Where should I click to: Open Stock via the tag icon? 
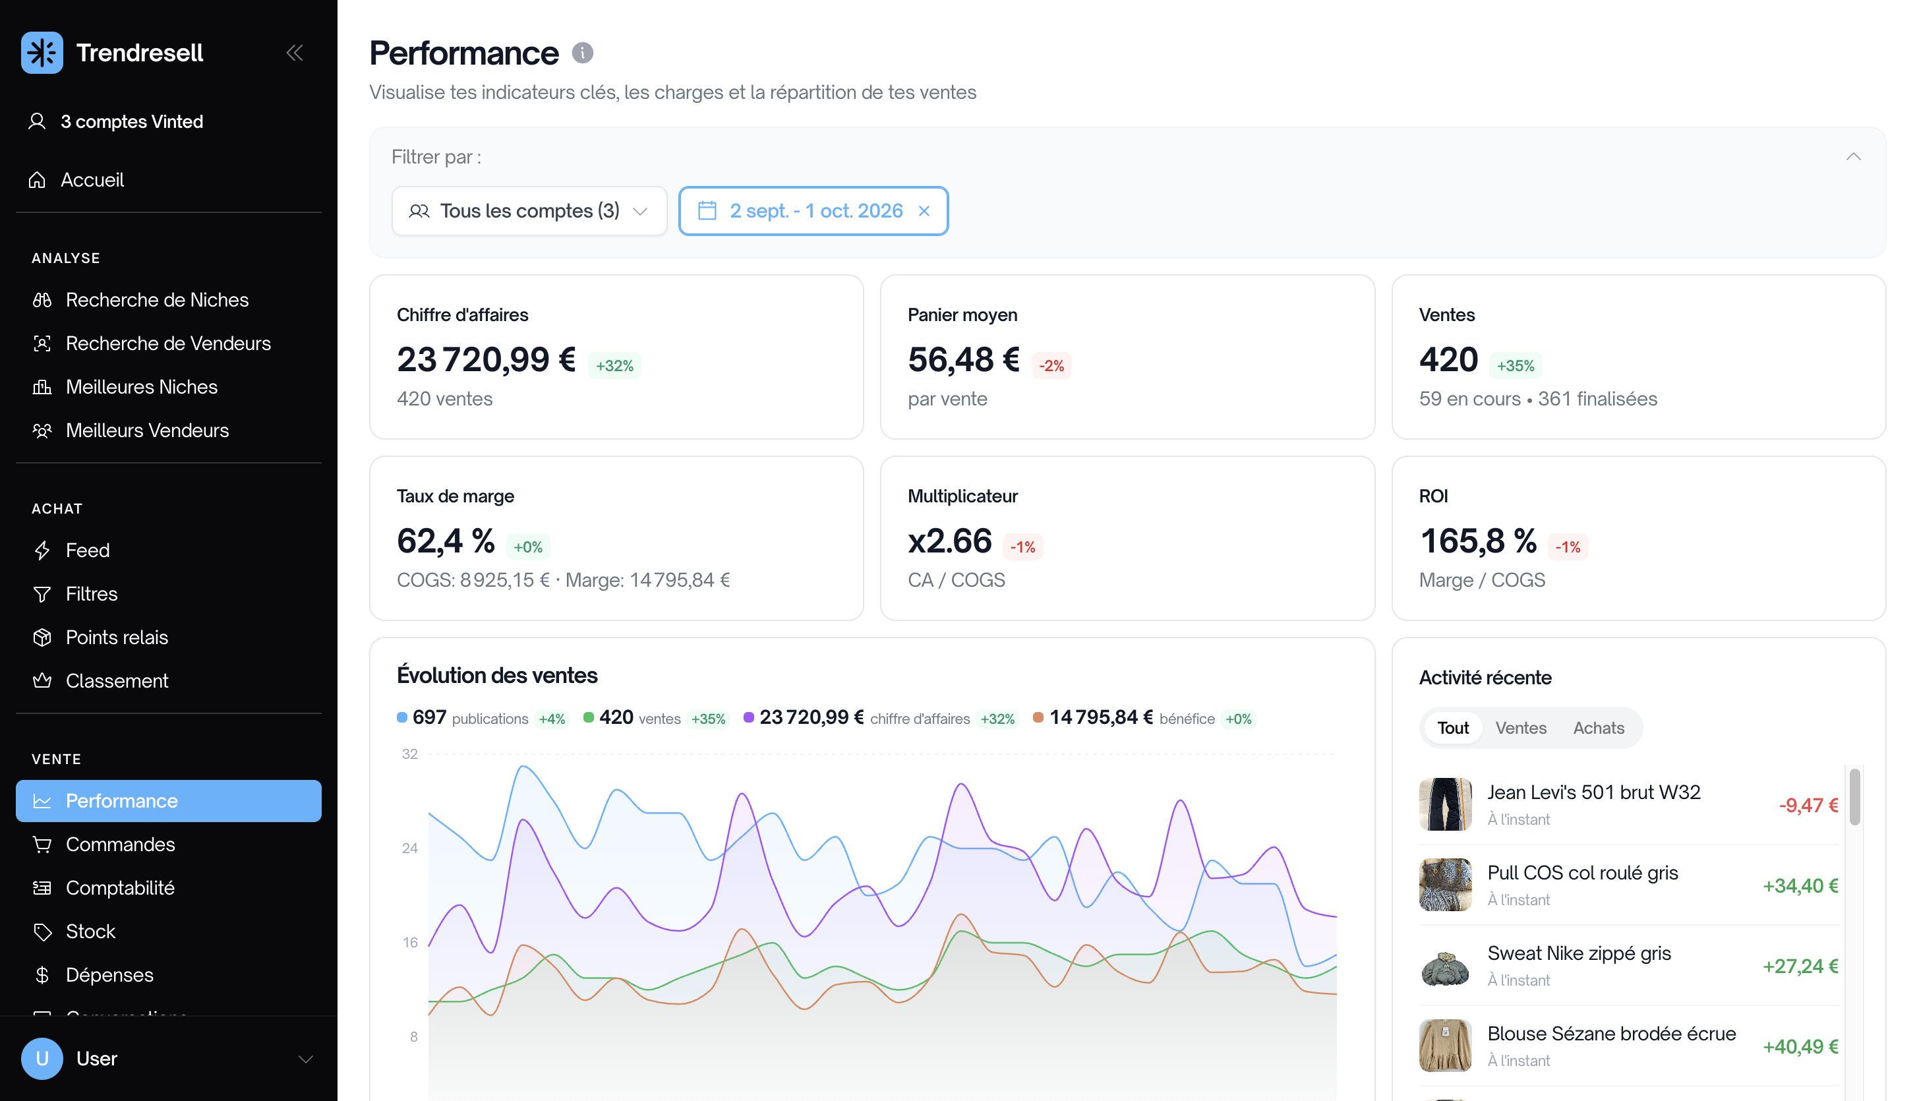(x=42, y=932)
